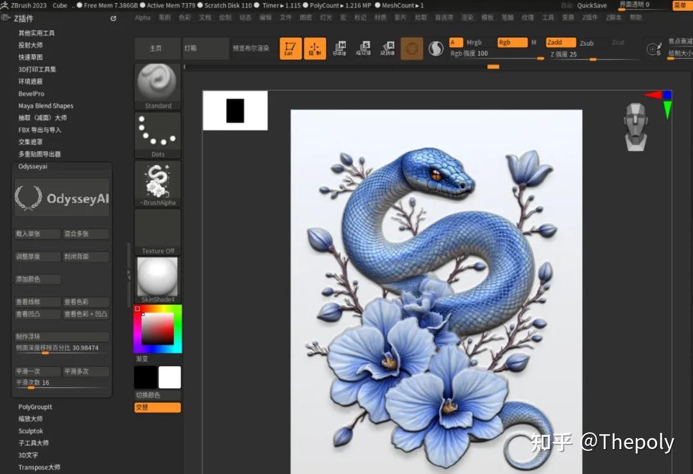Viewport: 693px width, 474px height.
Task: Click the gray yin-yang S icon
Action: 436,48
